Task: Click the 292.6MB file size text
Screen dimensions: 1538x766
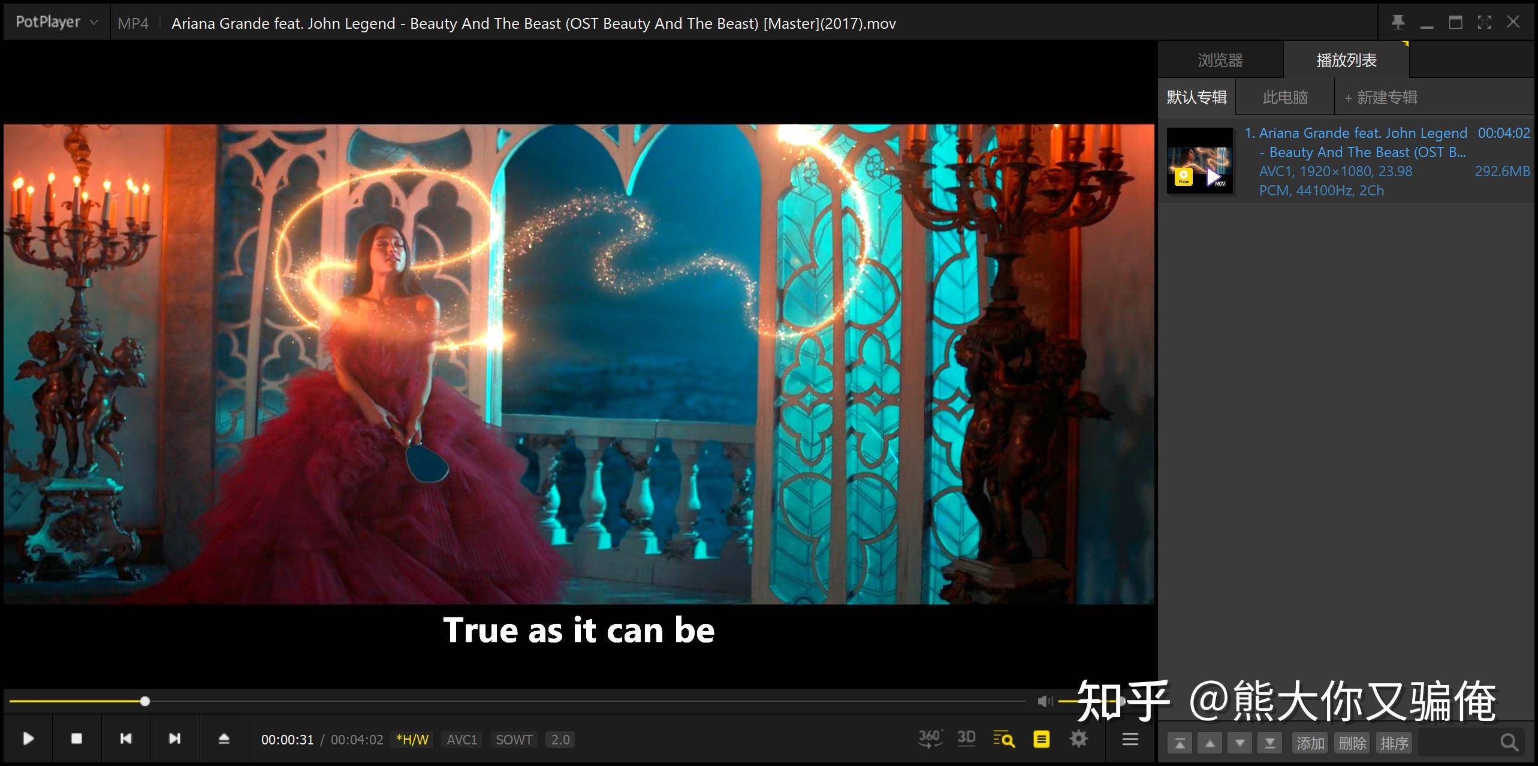Action: [1502, 171]
